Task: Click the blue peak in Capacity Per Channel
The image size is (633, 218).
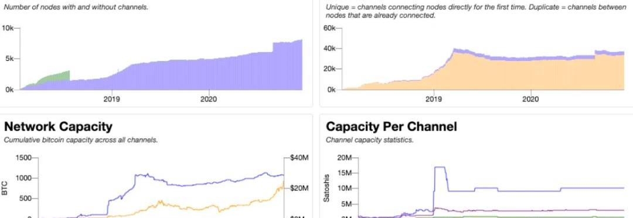Action: tap(440, 167)
